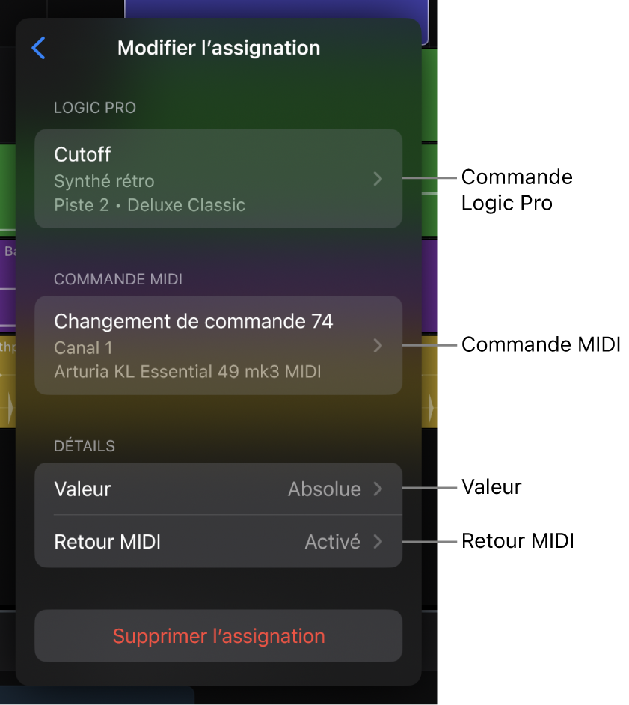
Task: Click the blue back chevron arrow
Action: click(38, 48)
